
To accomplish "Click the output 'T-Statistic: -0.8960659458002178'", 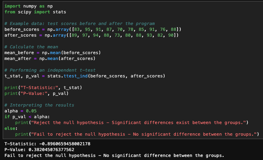I will (47, 144).
